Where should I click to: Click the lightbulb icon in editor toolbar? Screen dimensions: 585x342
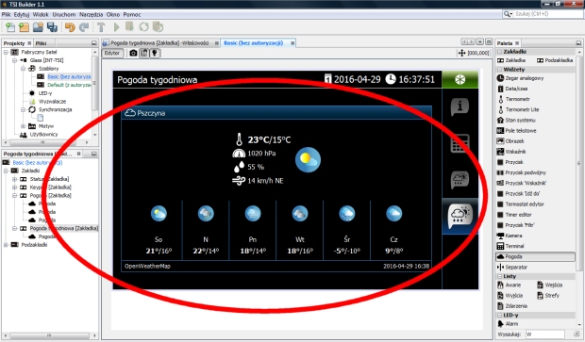(x=155, y=53)
